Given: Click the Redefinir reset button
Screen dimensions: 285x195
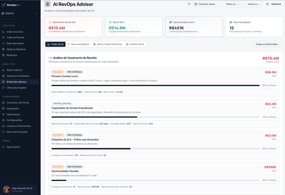Looking at the screenshot, I should 274,4.
